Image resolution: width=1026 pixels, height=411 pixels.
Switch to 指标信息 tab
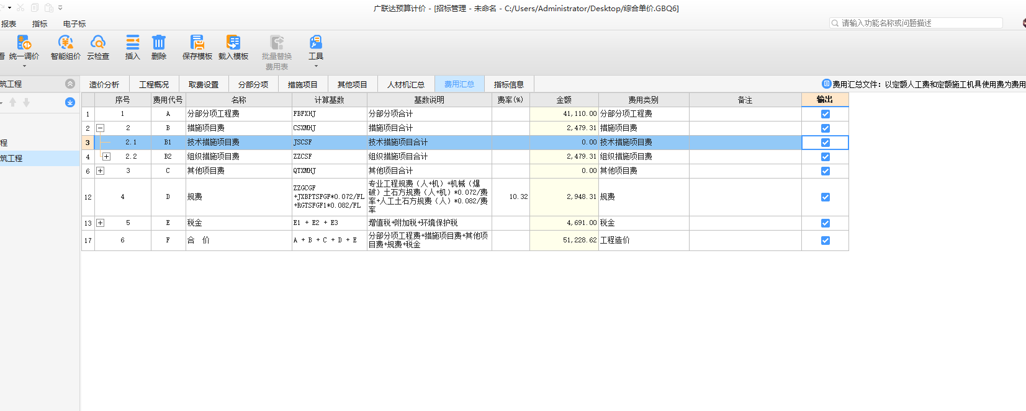tap(509, 84)
